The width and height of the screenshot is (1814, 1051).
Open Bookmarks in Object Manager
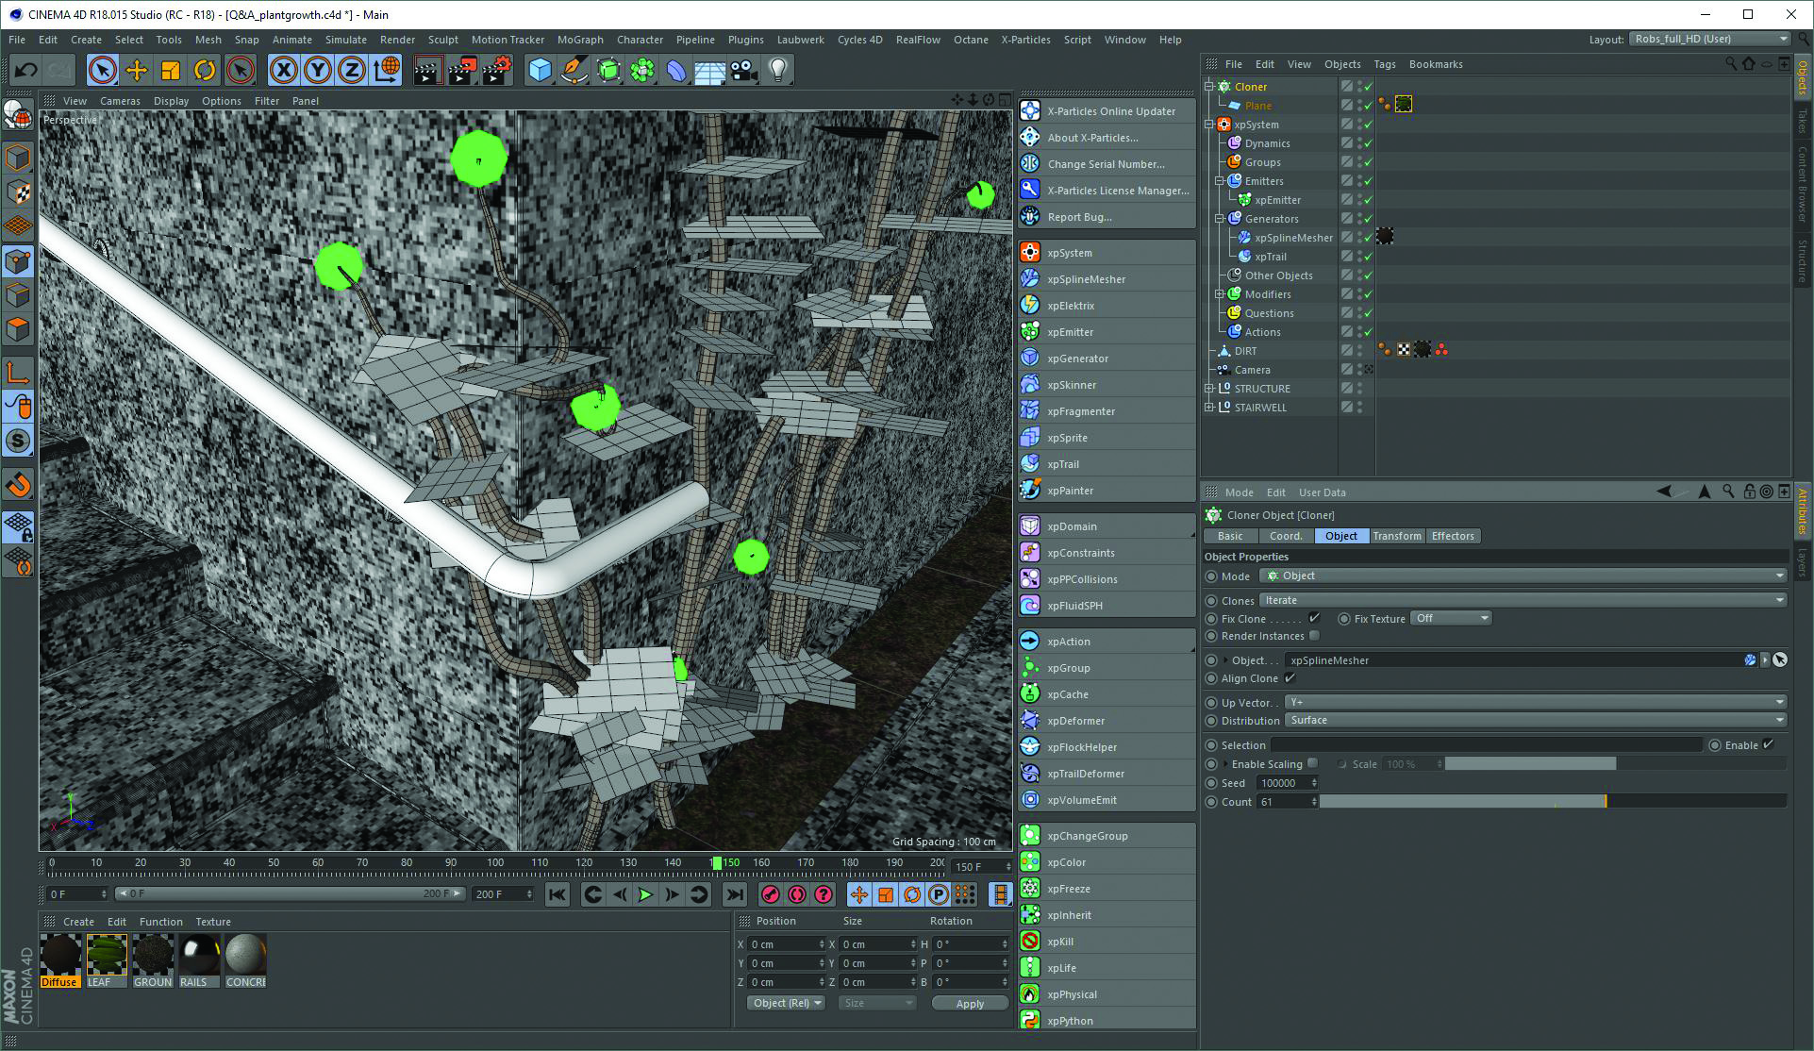pos(1436,64)
